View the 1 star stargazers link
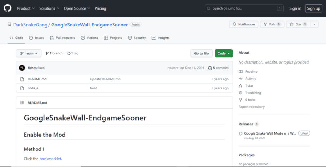The width and height of the screenshot is (326, 167). click(246, 86)
